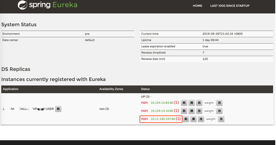The image size is (276, 145).
Task: Click the 'default' data center value
Action: tap(90, 40)
